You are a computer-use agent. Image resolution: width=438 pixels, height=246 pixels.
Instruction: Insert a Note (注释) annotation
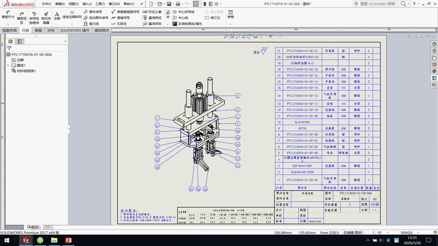tap(57, 16)
